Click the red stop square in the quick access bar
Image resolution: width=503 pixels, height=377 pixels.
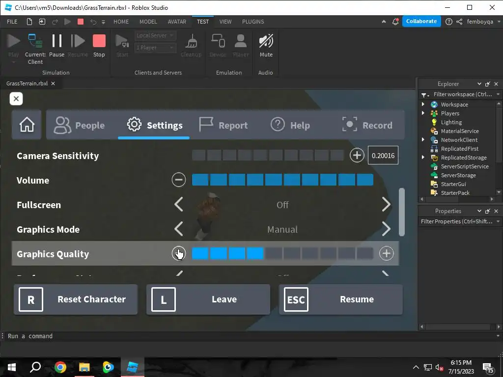[x=81, y=22]
